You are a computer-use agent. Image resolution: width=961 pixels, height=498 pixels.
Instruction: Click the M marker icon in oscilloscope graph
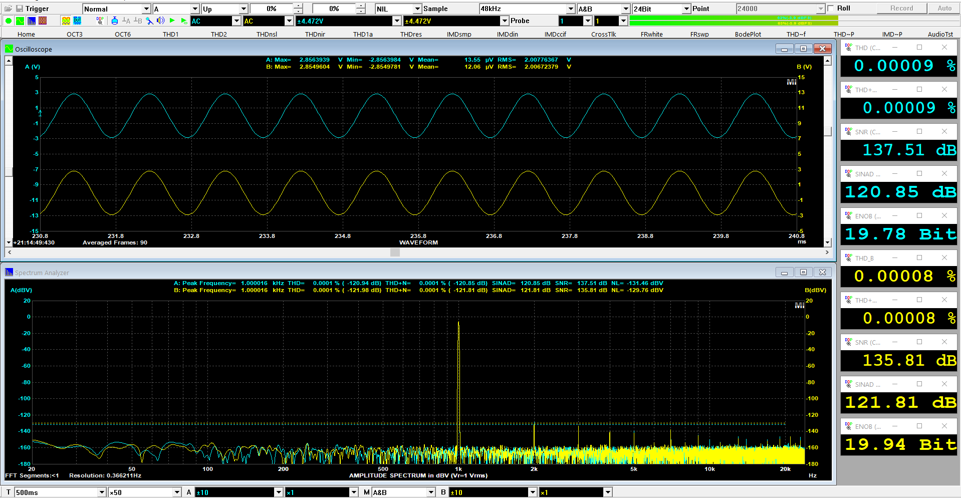tap(791, 82)
